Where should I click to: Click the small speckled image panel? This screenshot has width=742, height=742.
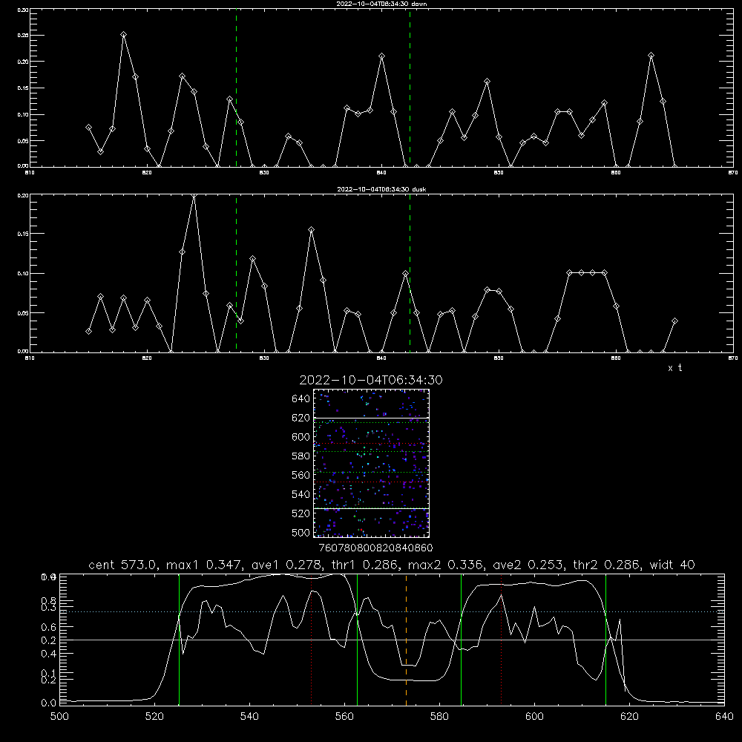pos(371,463)
